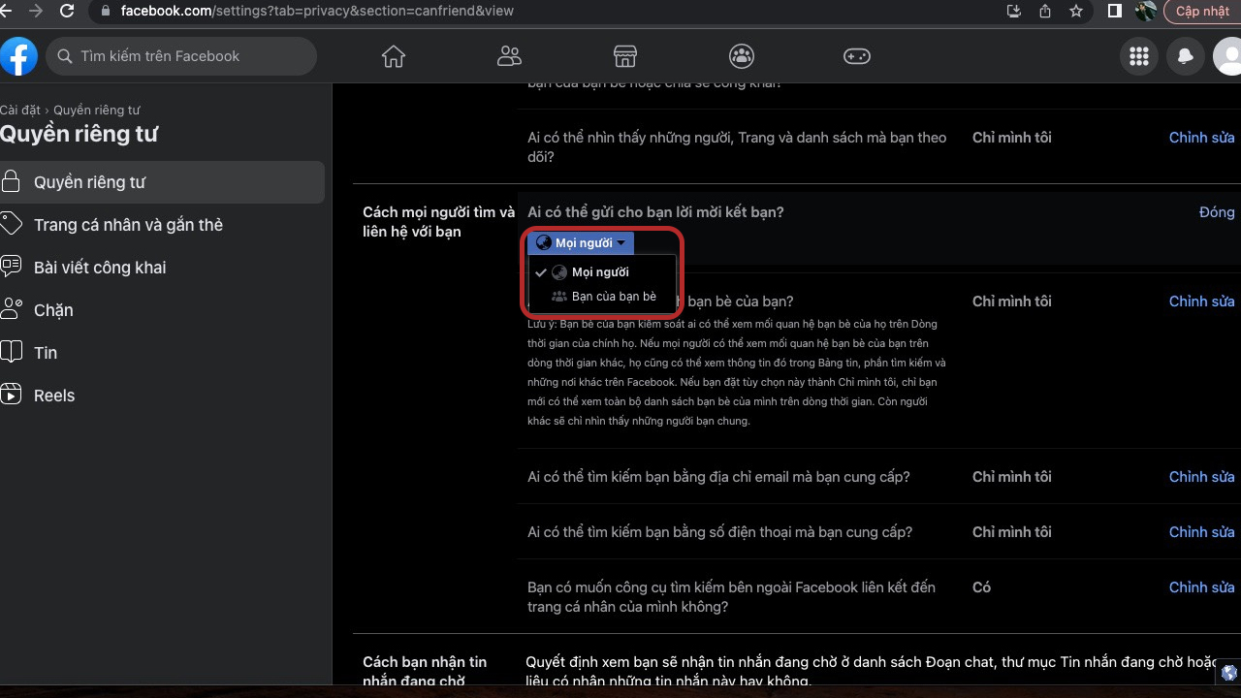Click Cài đặt breadcrumb link
Image resolution: width=1241 pixels, height=698 pixels.
point(20,111)
